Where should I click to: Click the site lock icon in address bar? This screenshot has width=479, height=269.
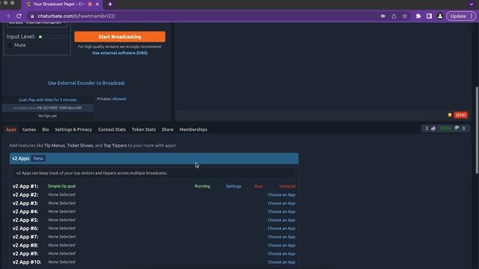[x=32, y=16]
